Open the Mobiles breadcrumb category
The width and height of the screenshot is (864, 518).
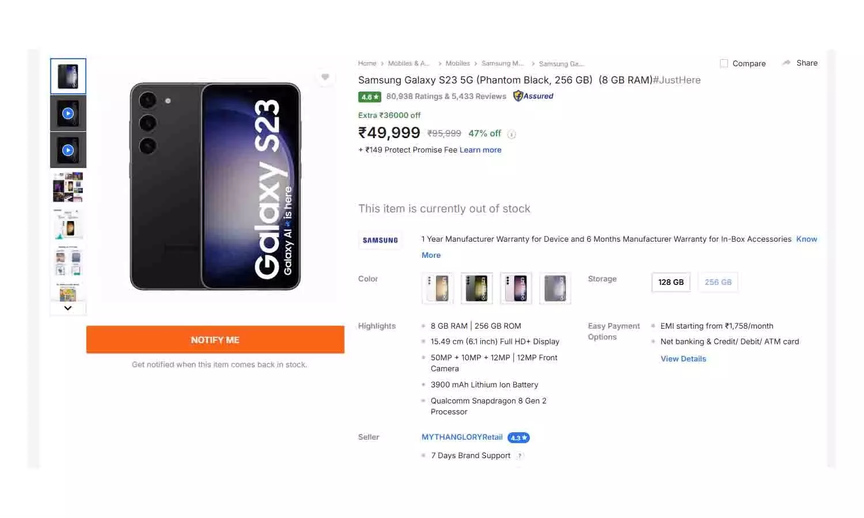[457, 63]
